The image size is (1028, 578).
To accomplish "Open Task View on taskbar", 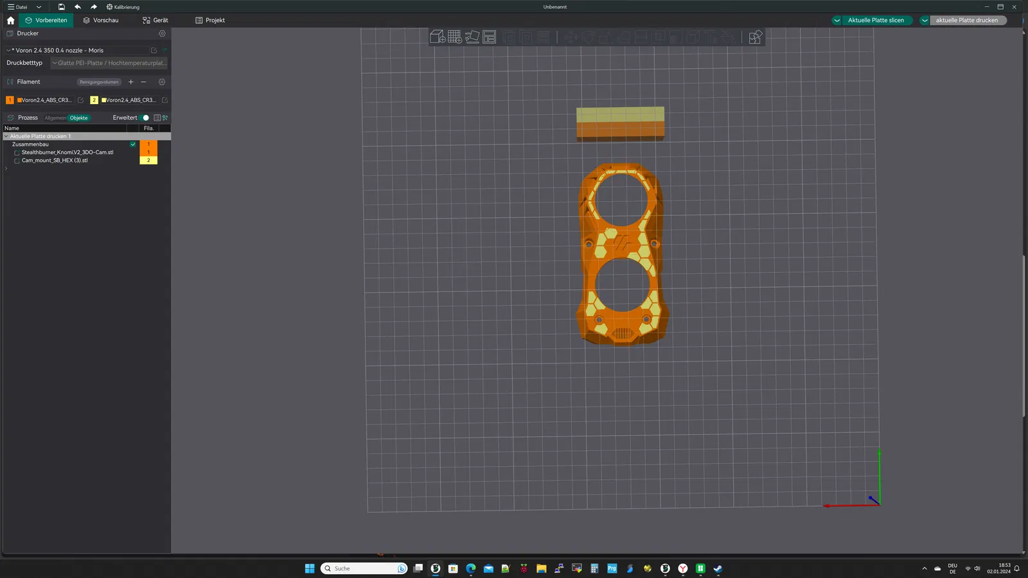I will 418,568.
